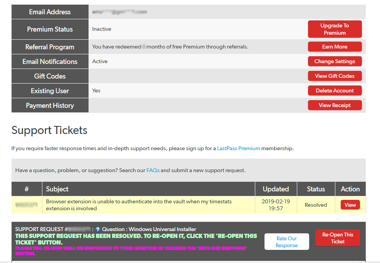Click the Referral Program row label
Screen dimensions: 380x263
coord(50,47)
